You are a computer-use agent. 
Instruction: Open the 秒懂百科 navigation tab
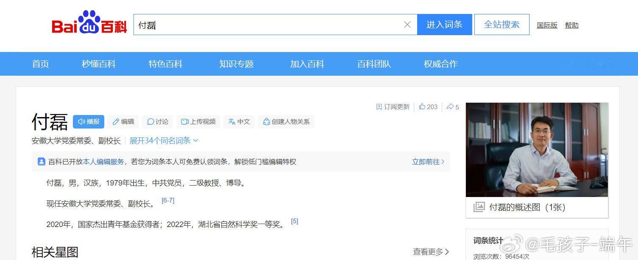98,64
